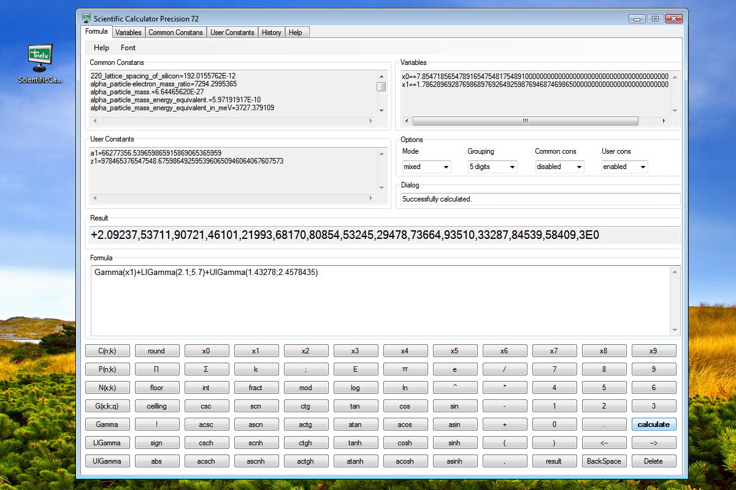Screen dimensions: 736x490
Task: Select the a1 user constant line
Action: click(156, 153)
